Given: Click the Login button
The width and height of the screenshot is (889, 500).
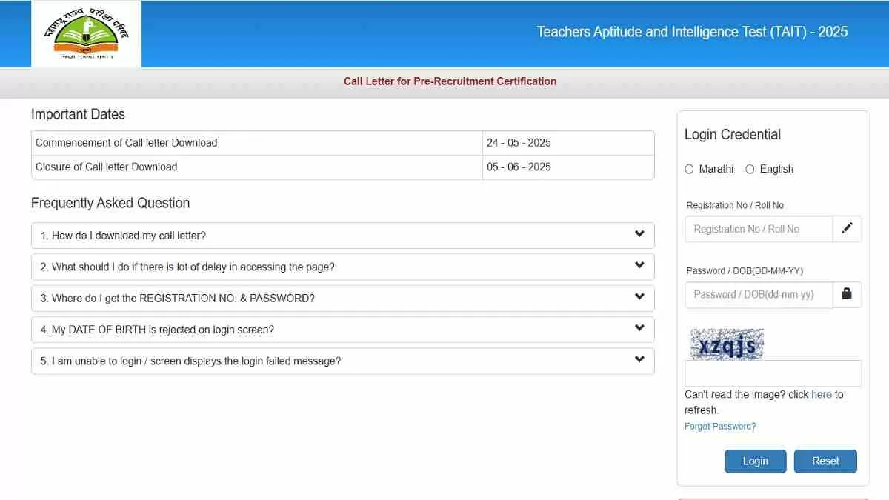Looking at the screenshot, I should click(755, 461).
